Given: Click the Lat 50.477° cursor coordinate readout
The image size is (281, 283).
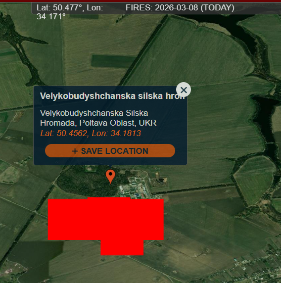Looking at the screenshot, I should point(70,12).
